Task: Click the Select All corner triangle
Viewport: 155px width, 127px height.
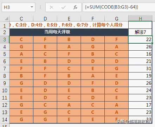Action: coord(6,18)
